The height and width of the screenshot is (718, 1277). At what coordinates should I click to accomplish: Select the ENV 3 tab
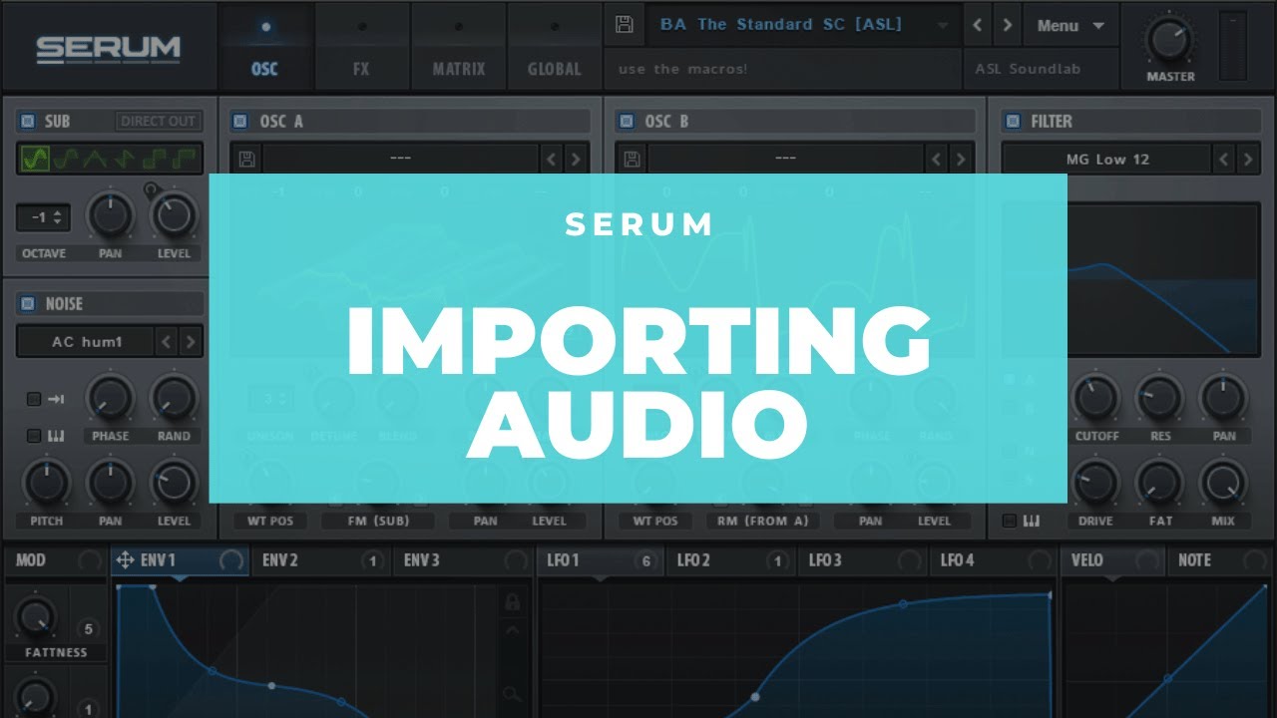(x=463, y=560)
